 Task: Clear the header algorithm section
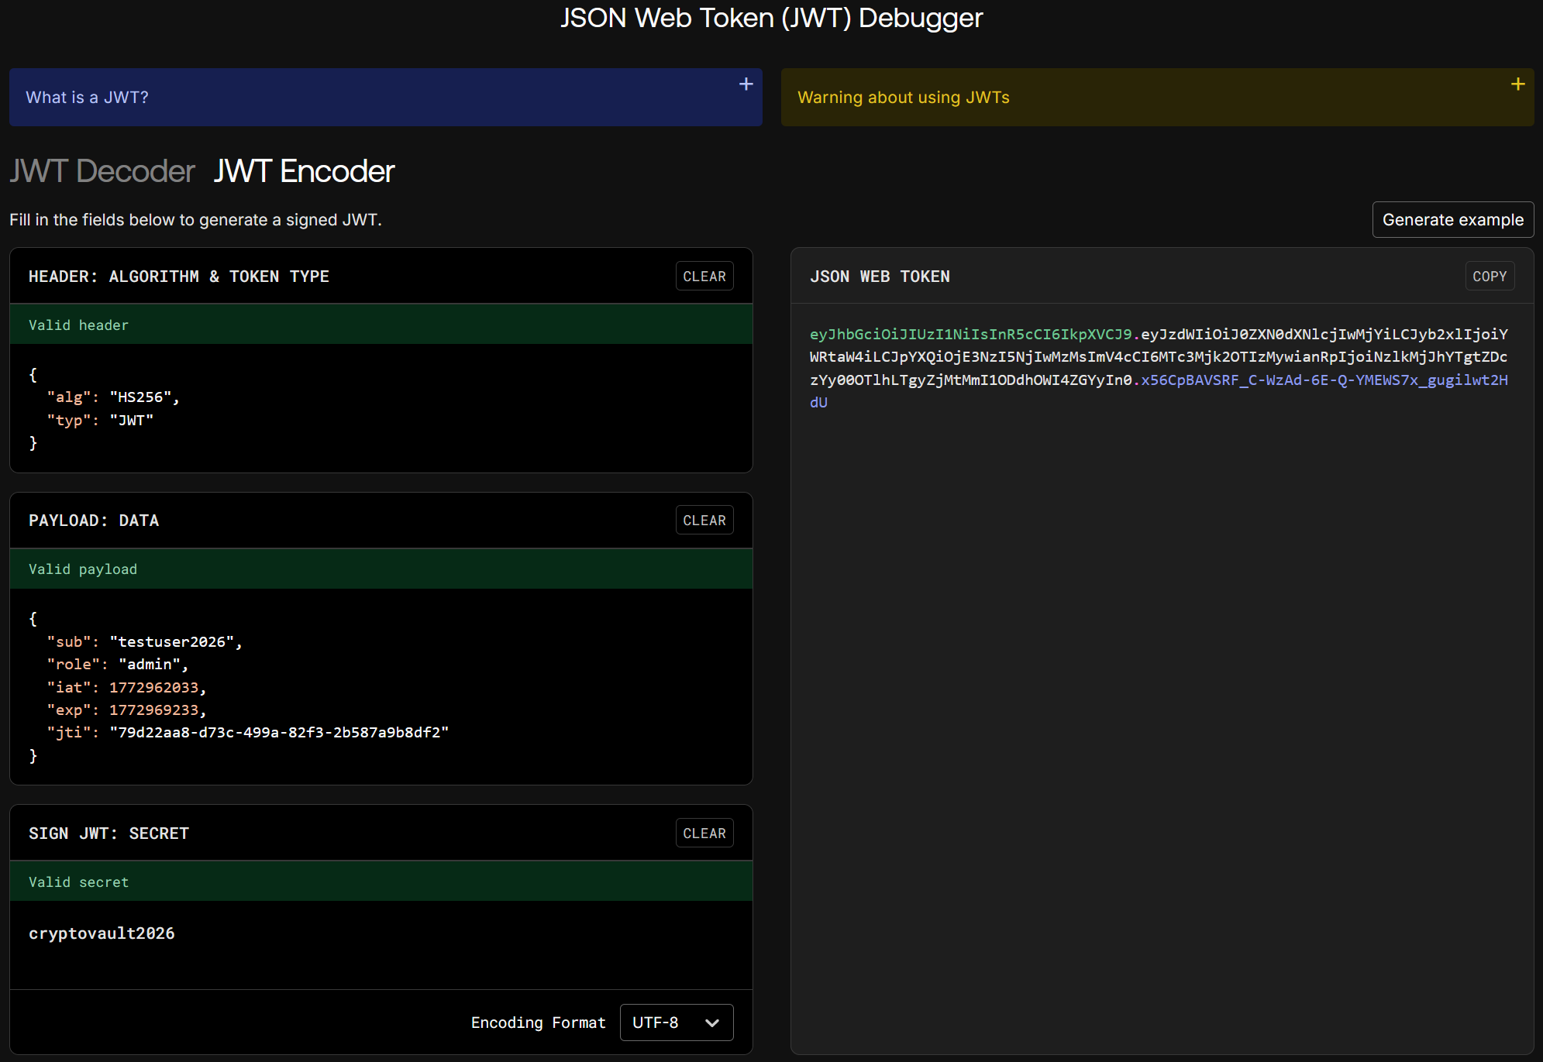704,277
